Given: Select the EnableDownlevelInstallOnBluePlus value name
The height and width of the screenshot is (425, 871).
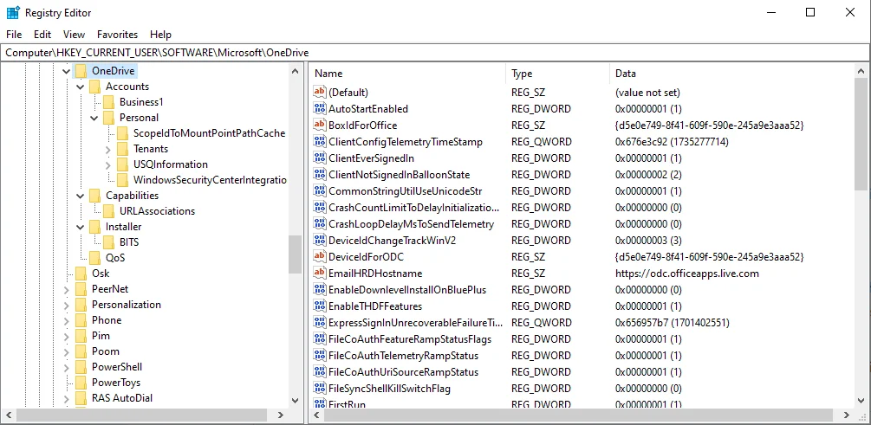Looking at the screenshot, I should (x=407, y=290).
